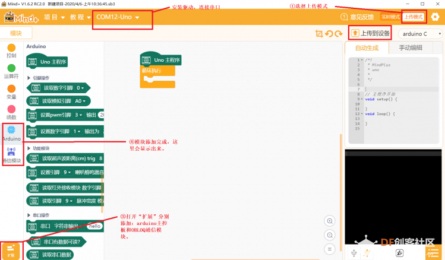Select the 模块 blocks tab
Viewport: 445px width, 260px height.
16,33
